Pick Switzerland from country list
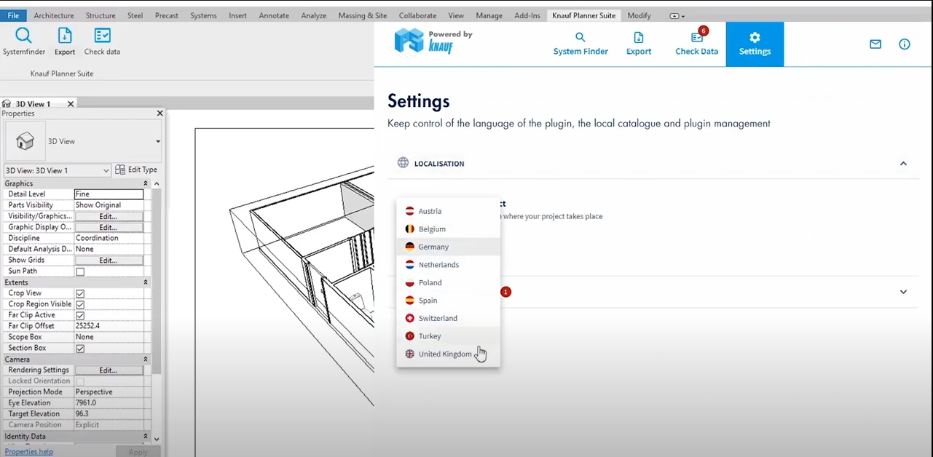 (x=449, y=318)
